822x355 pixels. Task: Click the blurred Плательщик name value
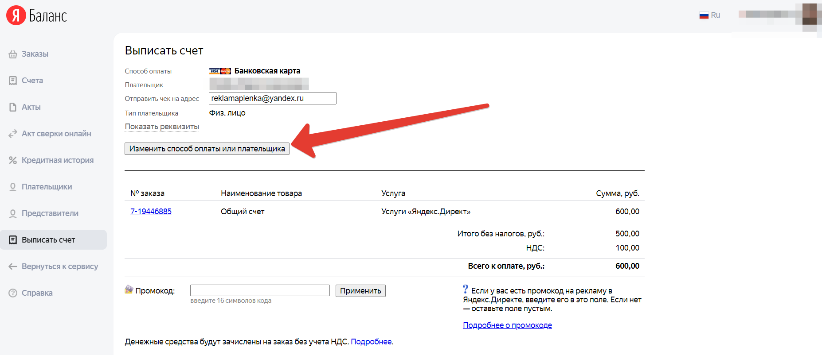(259, 84)
